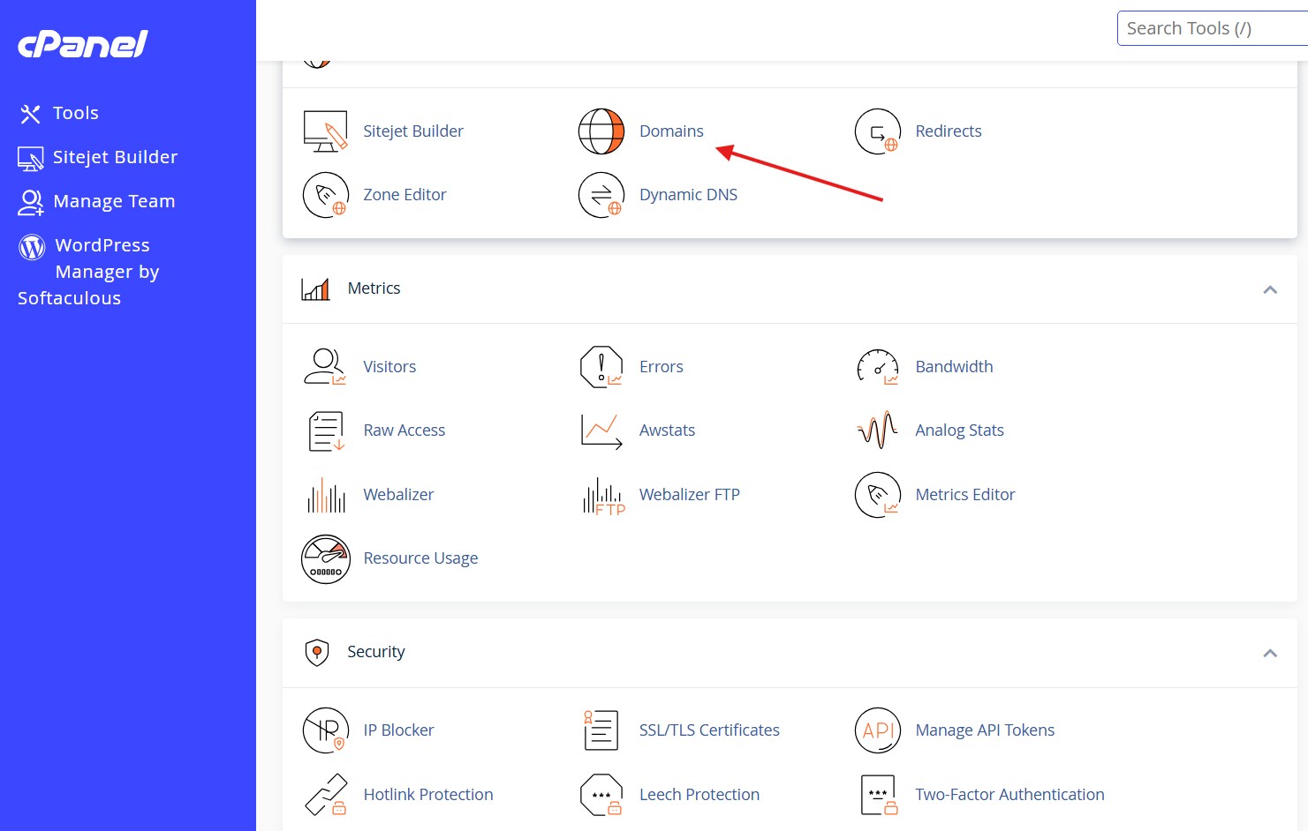Select Sitejet Builder in the sidebar

click(98, 157)
